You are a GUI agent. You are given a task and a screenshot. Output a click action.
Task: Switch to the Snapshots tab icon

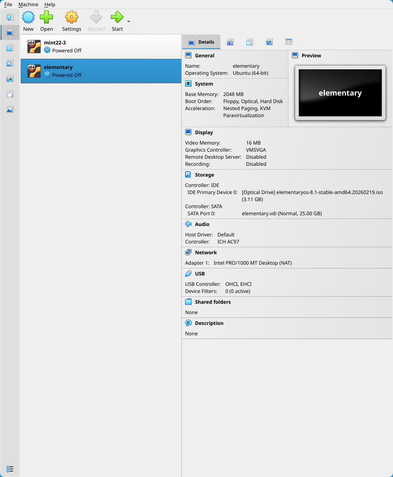tap(230, 42)
